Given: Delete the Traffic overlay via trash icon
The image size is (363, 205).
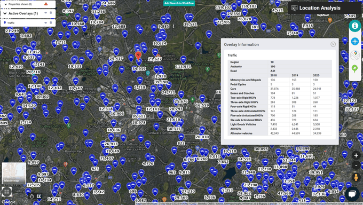Looking at the screenshot, I should [x=51, y=23].
